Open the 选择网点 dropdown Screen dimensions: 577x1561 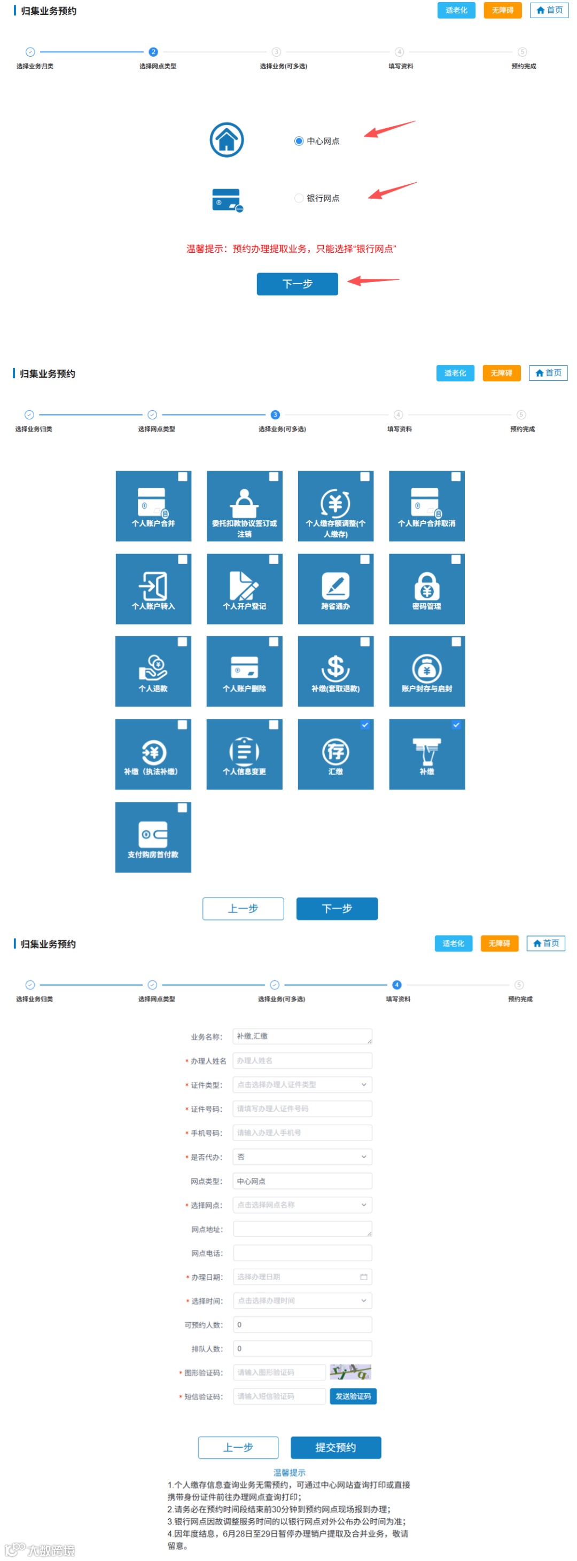pyautogui.click(x=302, y=1205)
